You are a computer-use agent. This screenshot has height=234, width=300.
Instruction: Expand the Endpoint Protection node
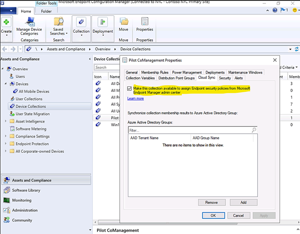pos(6,144)
